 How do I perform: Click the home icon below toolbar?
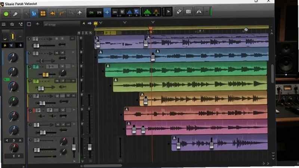[x=12, y=24]
